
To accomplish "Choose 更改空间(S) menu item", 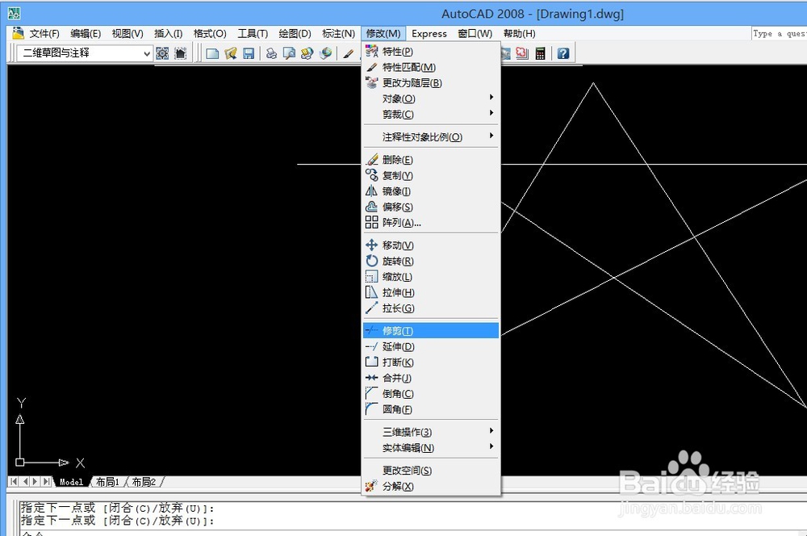I will coord(431,471).
